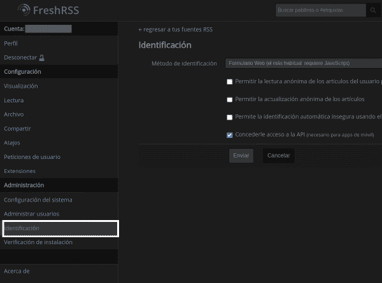This screenshot has height=283, width=382.
Task: Click the padlock icon beside Desconectar
Action: coord(41,58)
